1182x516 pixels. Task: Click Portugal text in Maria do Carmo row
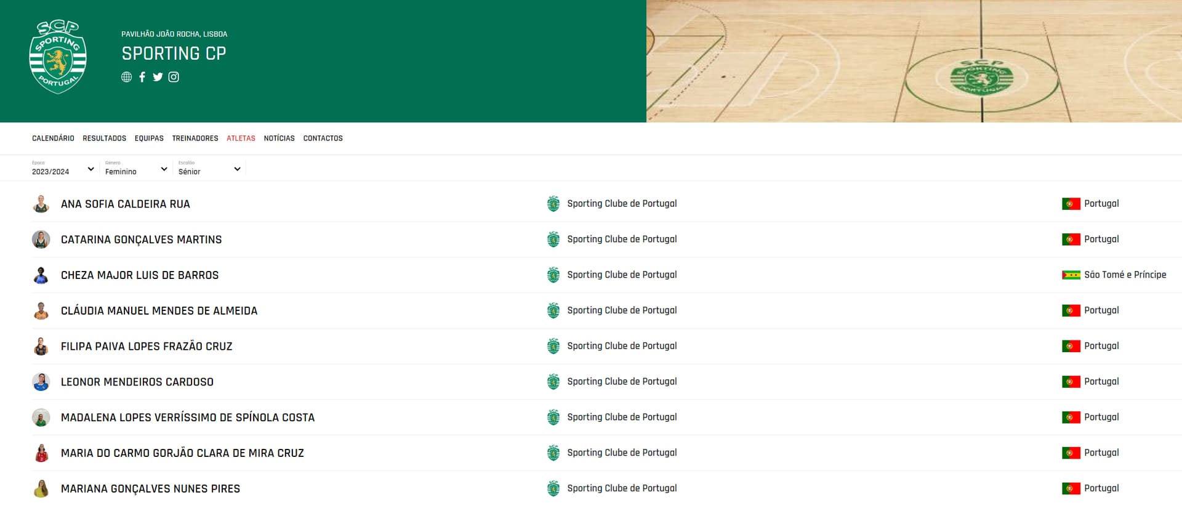(x=1101, y=453)
